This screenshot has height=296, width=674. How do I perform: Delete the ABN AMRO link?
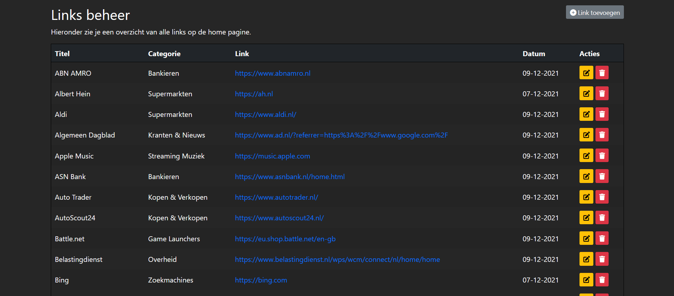[x=602, y=73]
